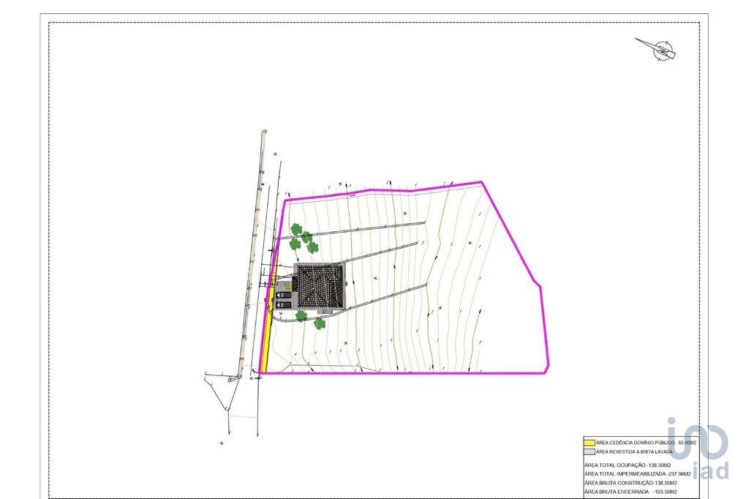
Task: Click the "ÁREA BRUTA ENCERRADA" text line
Action: click(631, 491)
